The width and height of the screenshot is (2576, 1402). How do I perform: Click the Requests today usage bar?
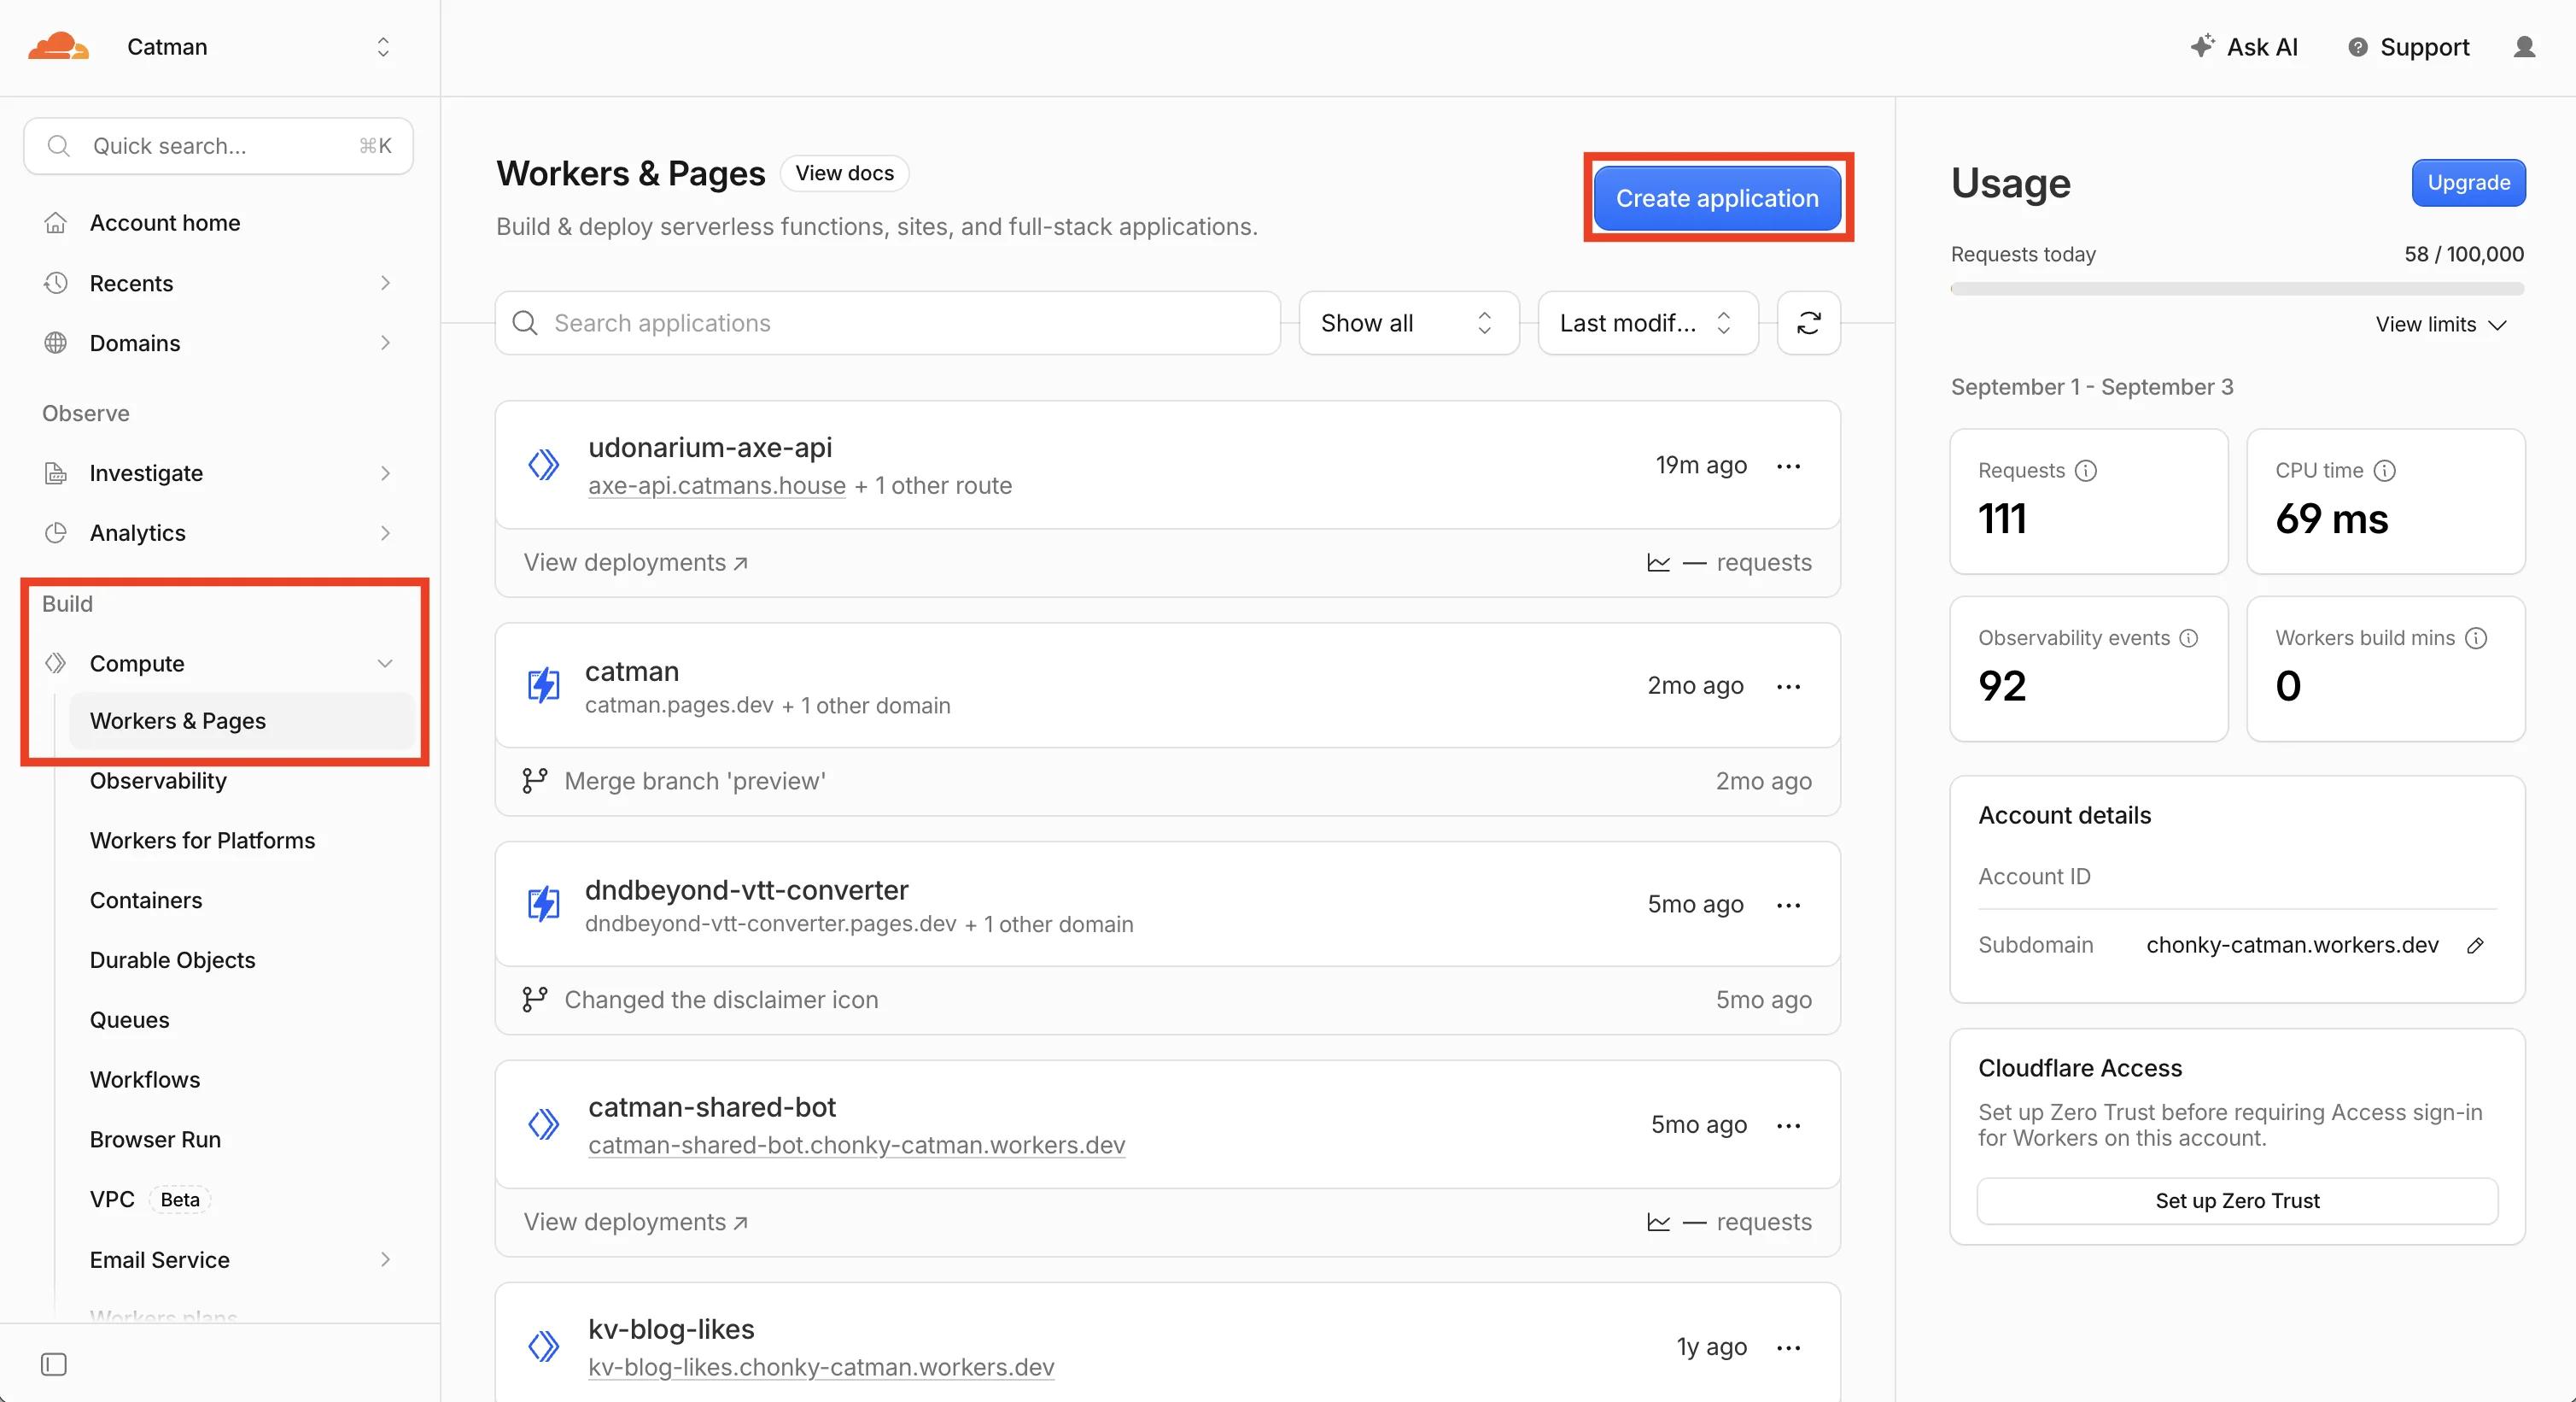2237,288
